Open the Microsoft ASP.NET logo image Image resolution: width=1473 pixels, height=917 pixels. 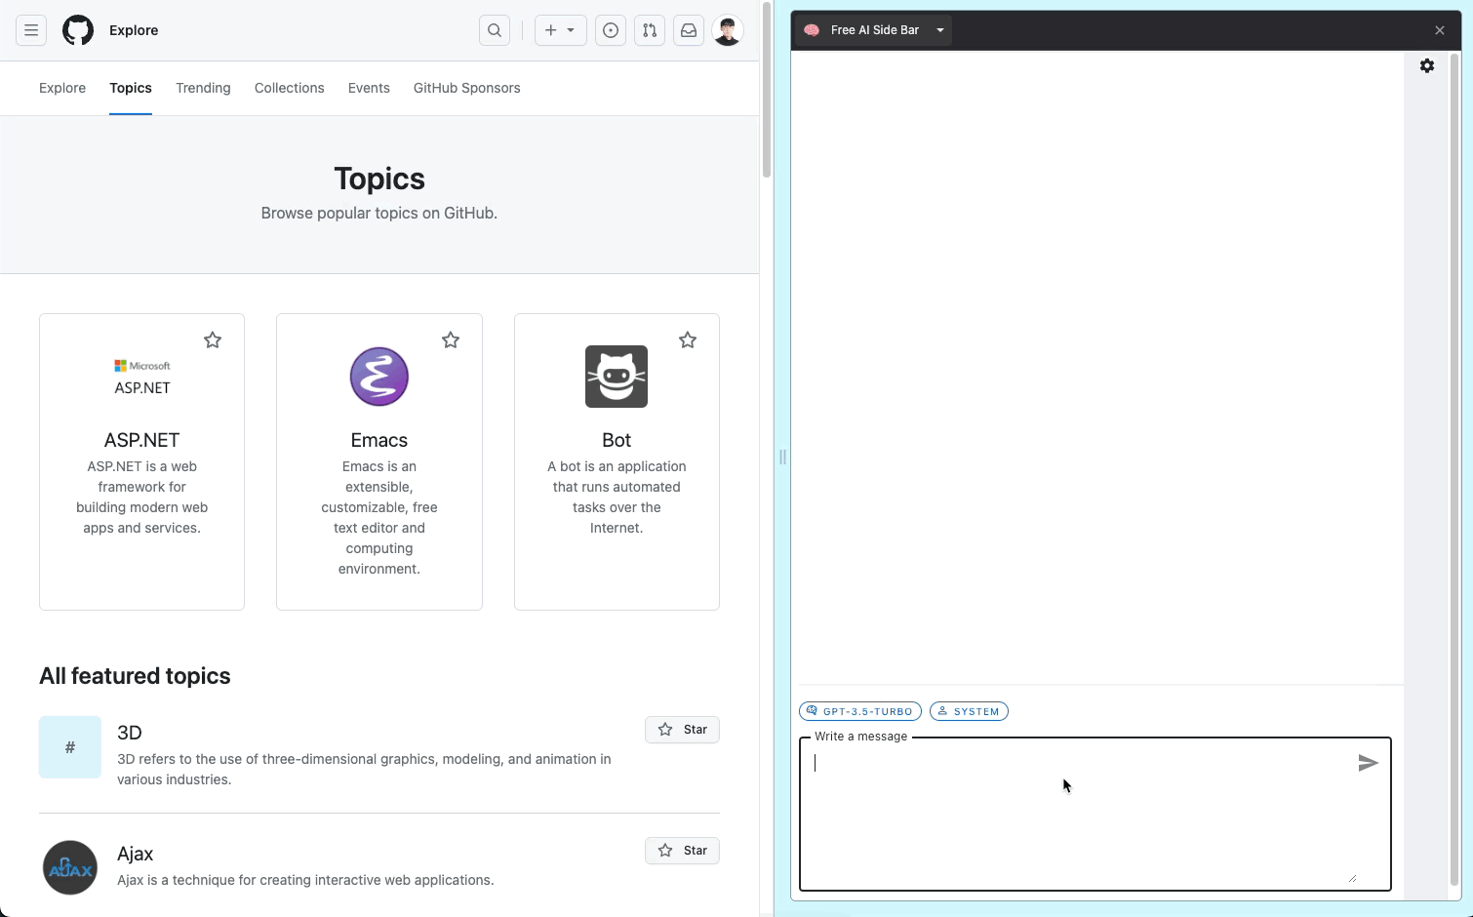(142, 377)
